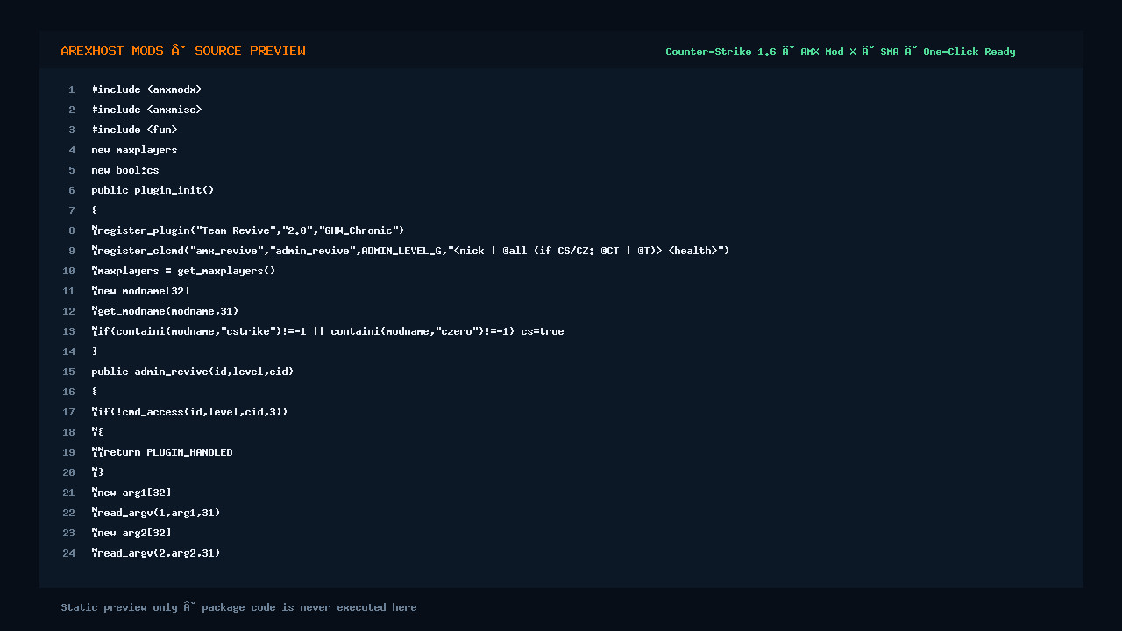The image size is (1122, 631).
Task: Select the 'get_modname(modname,31)' line
Action: [x=165, y=311]
